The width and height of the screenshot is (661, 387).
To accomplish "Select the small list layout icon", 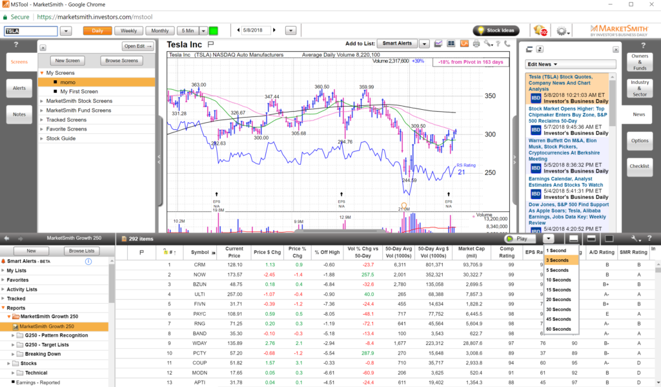I will (573, 238).
